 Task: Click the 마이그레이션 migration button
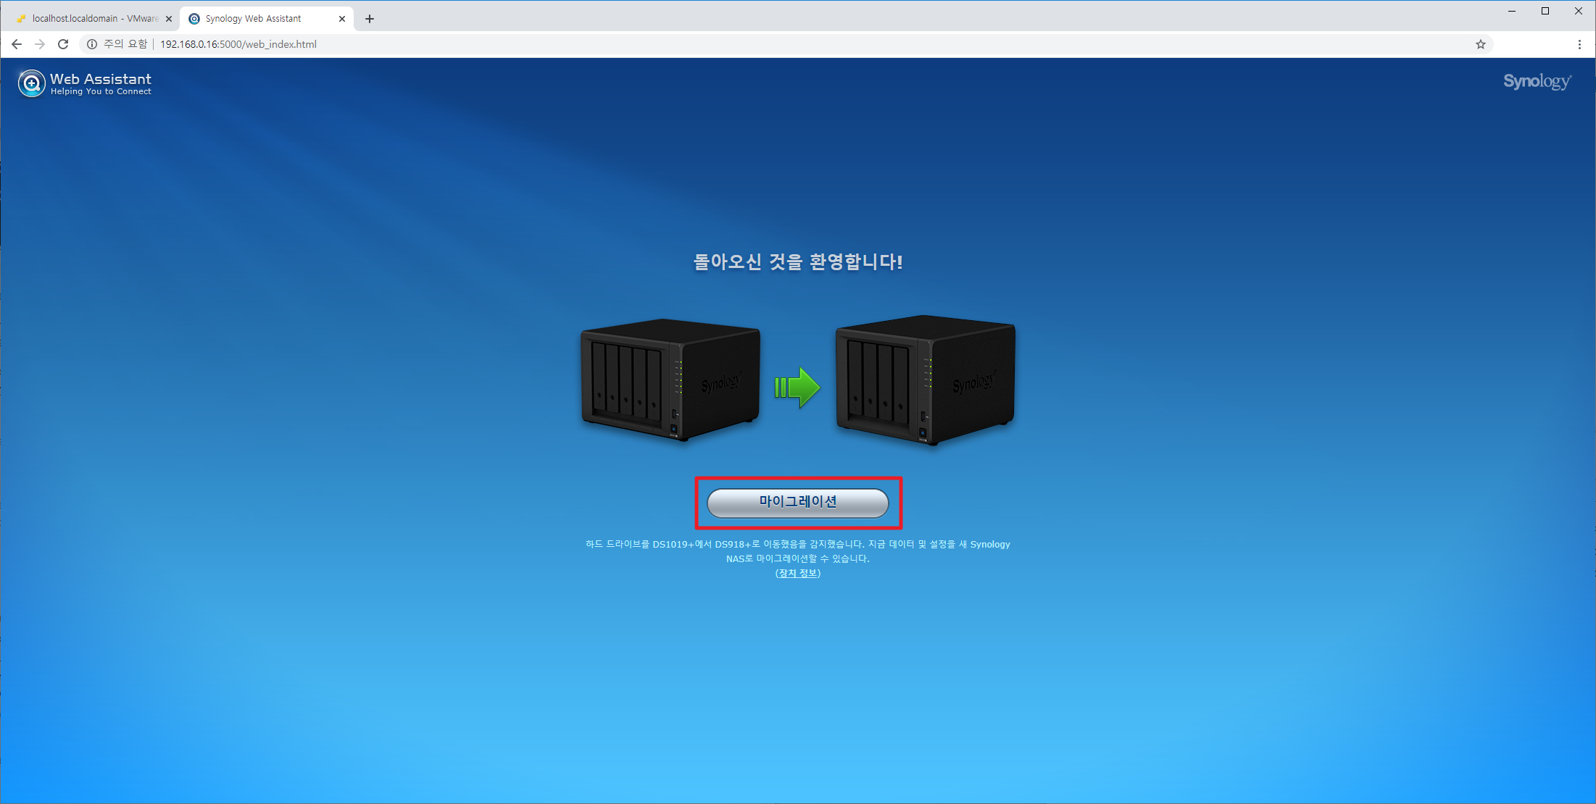[797, 502]
